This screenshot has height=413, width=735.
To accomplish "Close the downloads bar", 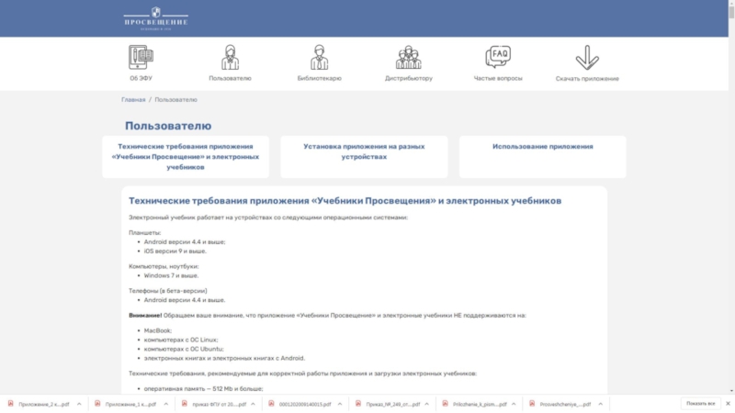I will (x=728, y=404).
